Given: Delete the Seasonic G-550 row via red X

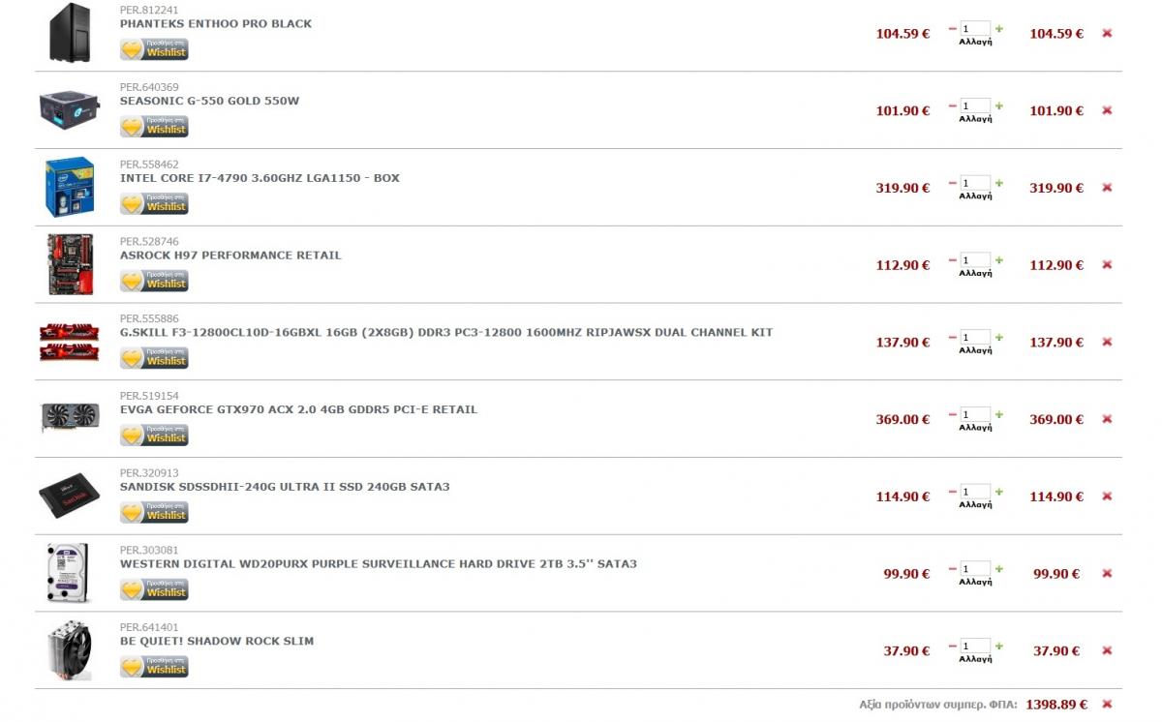Looking at the screenshot, I should [x=1107, y=110].
